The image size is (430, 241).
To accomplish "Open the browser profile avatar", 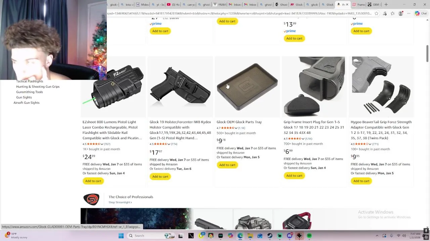I will (x=400, y=13).
